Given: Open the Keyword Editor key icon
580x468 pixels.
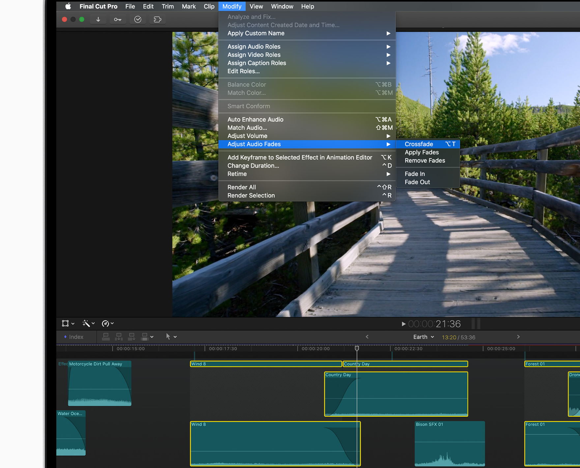Looking at the screenshot, I should pyautogui.click(x=118, y=19).
